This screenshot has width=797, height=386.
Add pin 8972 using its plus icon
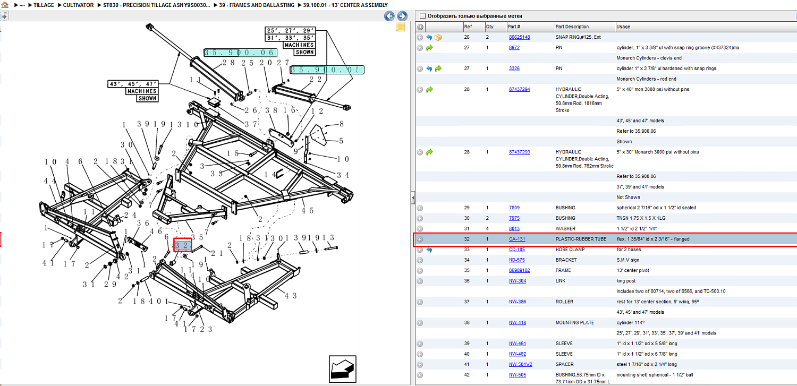(x=420, y=48)
